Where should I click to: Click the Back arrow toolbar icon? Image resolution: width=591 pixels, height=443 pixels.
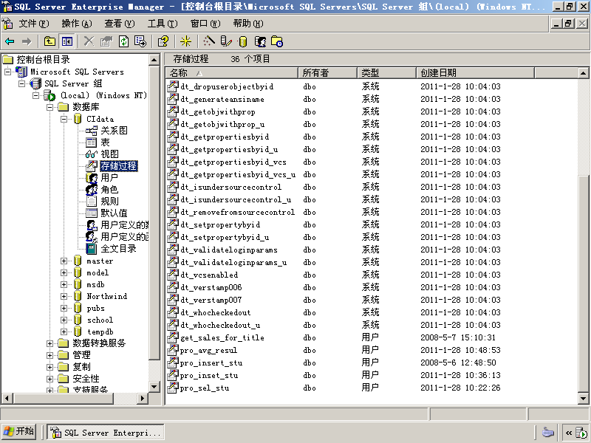pos(10,41)
